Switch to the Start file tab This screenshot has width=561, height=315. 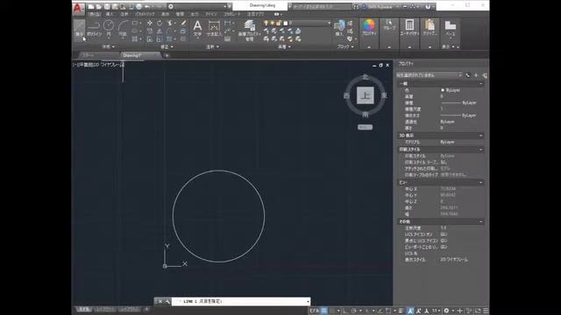(88, 55)
